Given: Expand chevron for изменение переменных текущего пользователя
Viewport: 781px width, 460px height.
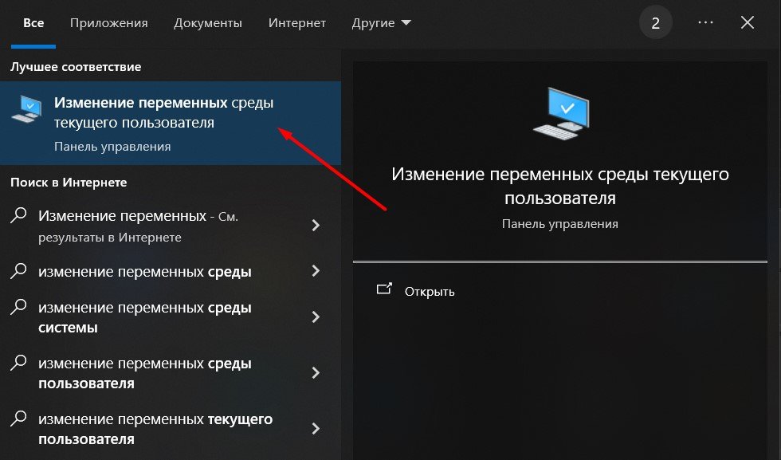Looking at the screenshot, I should [316, 429].
